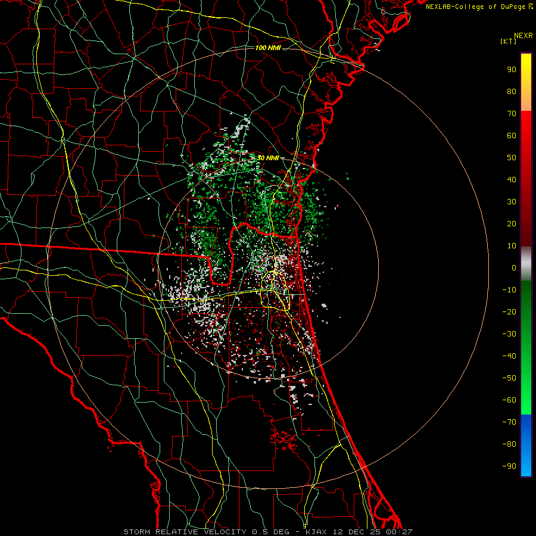Click the gray zero-velocity segment of color bar
The image size is (536, 536).
(x=526, y=264)
